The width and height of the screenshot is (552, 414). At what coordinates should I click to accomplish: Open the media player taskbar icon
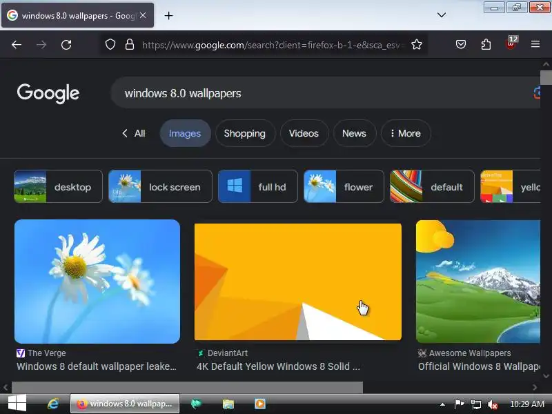pyautogui.click(x=260, y=404)
